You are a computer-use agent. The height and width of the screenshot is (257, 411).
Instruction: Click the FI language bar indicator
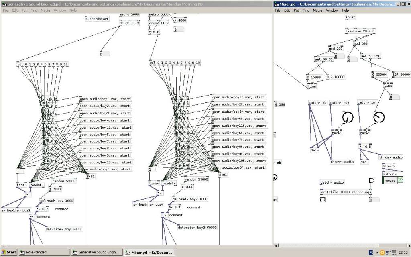[x=371, y=252]
